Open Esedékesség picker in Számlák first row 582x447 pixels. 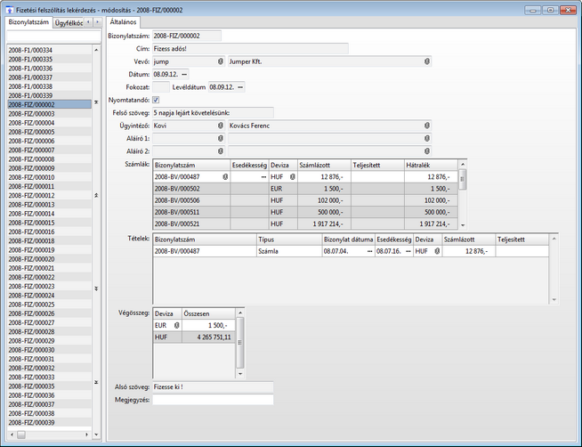263,177
